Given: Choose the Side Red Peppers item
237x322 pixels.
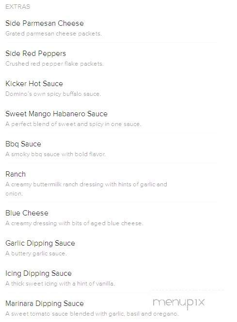Looking at the screenshot, I should (35, 54).
